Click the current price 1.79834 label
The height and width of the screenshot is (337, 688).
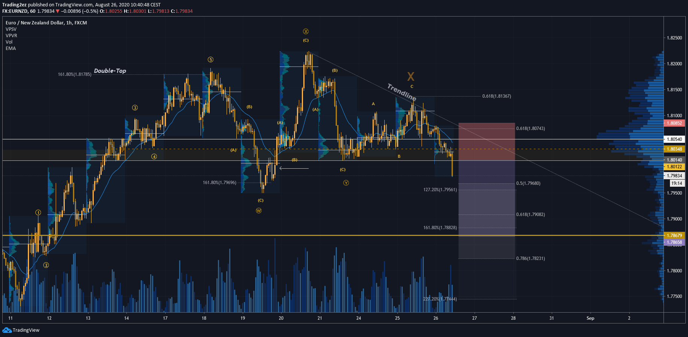pos(674,176)
